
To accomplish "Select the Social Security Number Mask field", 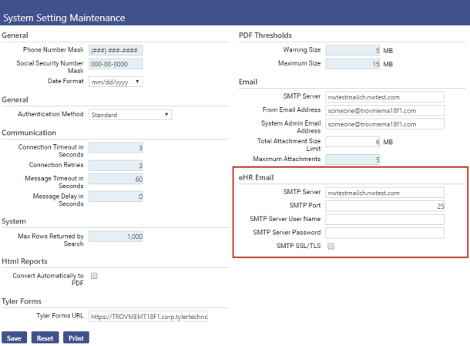I will tap(116, 66).
